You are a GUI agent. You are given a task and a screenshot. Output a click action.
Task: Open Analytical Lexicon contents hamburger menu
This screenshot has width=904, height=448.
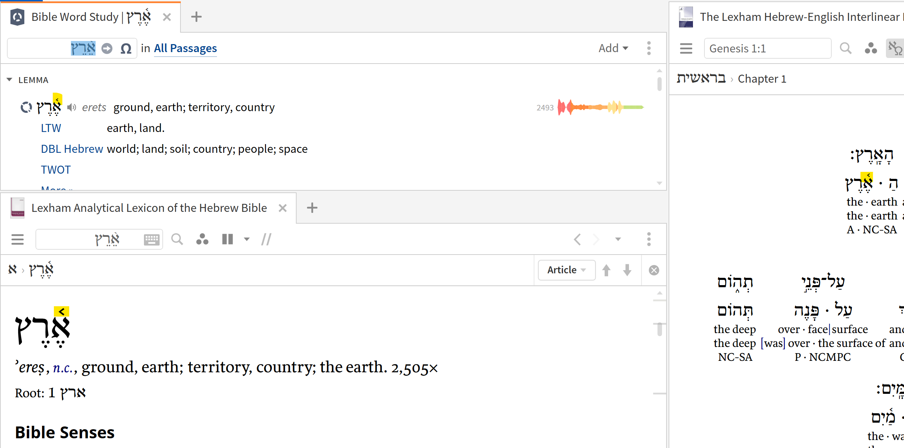tap(17, 239)
